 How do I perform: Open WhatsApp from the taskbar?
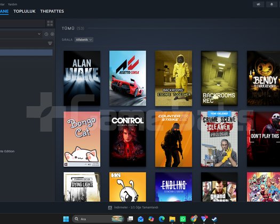pyautogui.click(x=183, y=219)
